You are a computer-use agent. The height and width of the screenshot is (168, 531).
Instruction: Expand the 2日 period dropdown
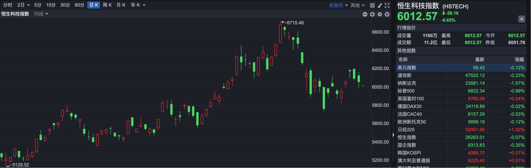tap(23, 5)
